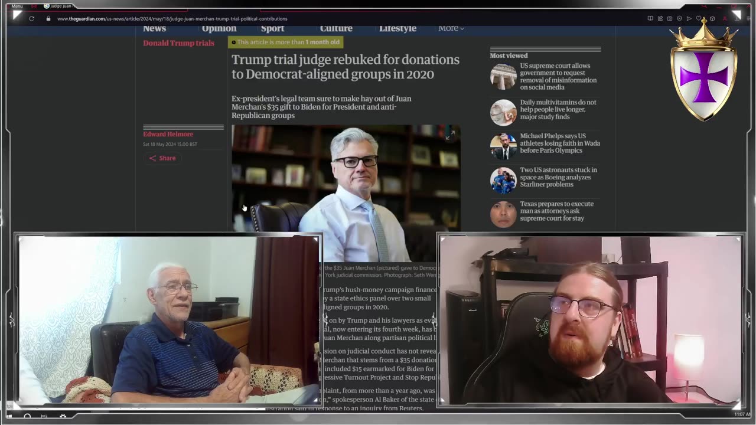Image resolution: width=756 pixels, height=425 pixels.
Task: Open 'Daily multivitamins do not help' story
Action: click(x=558, y=109)
